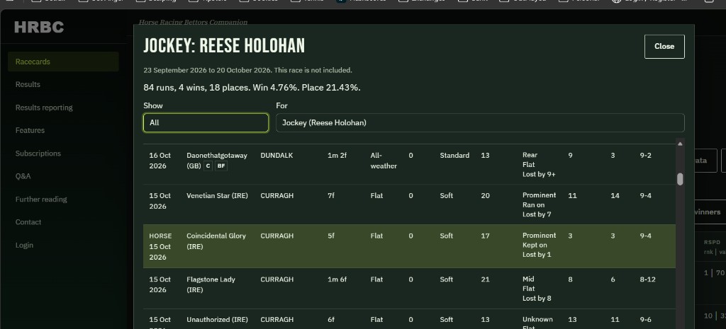The width and height of the screenshot is (726, 329).
Task: Go to Results in the sidebar
Action: (28, 85)
